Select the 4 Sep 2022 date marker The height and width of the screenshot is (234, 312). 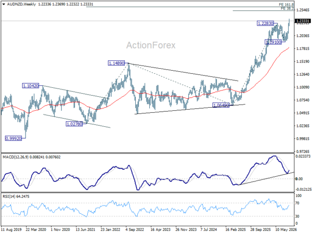click(135, 230)
